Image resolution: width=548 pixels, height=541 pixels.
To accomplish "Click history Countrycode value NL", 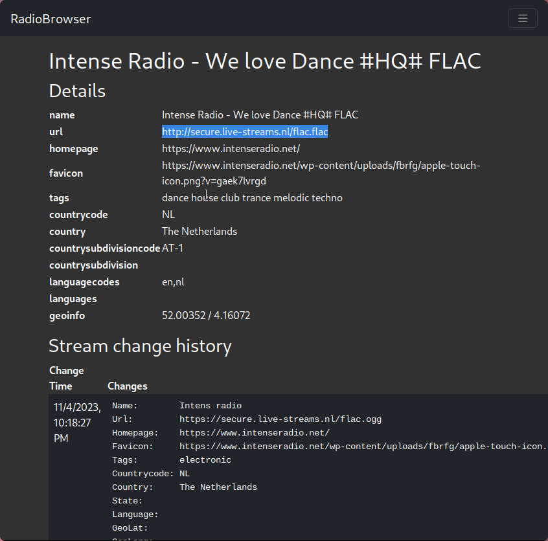I will coord(185,474).
